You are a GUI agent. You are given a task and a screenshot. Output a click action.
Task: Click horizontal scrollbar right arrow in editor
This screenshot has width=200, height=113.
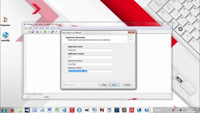click(x=169, y=94)
